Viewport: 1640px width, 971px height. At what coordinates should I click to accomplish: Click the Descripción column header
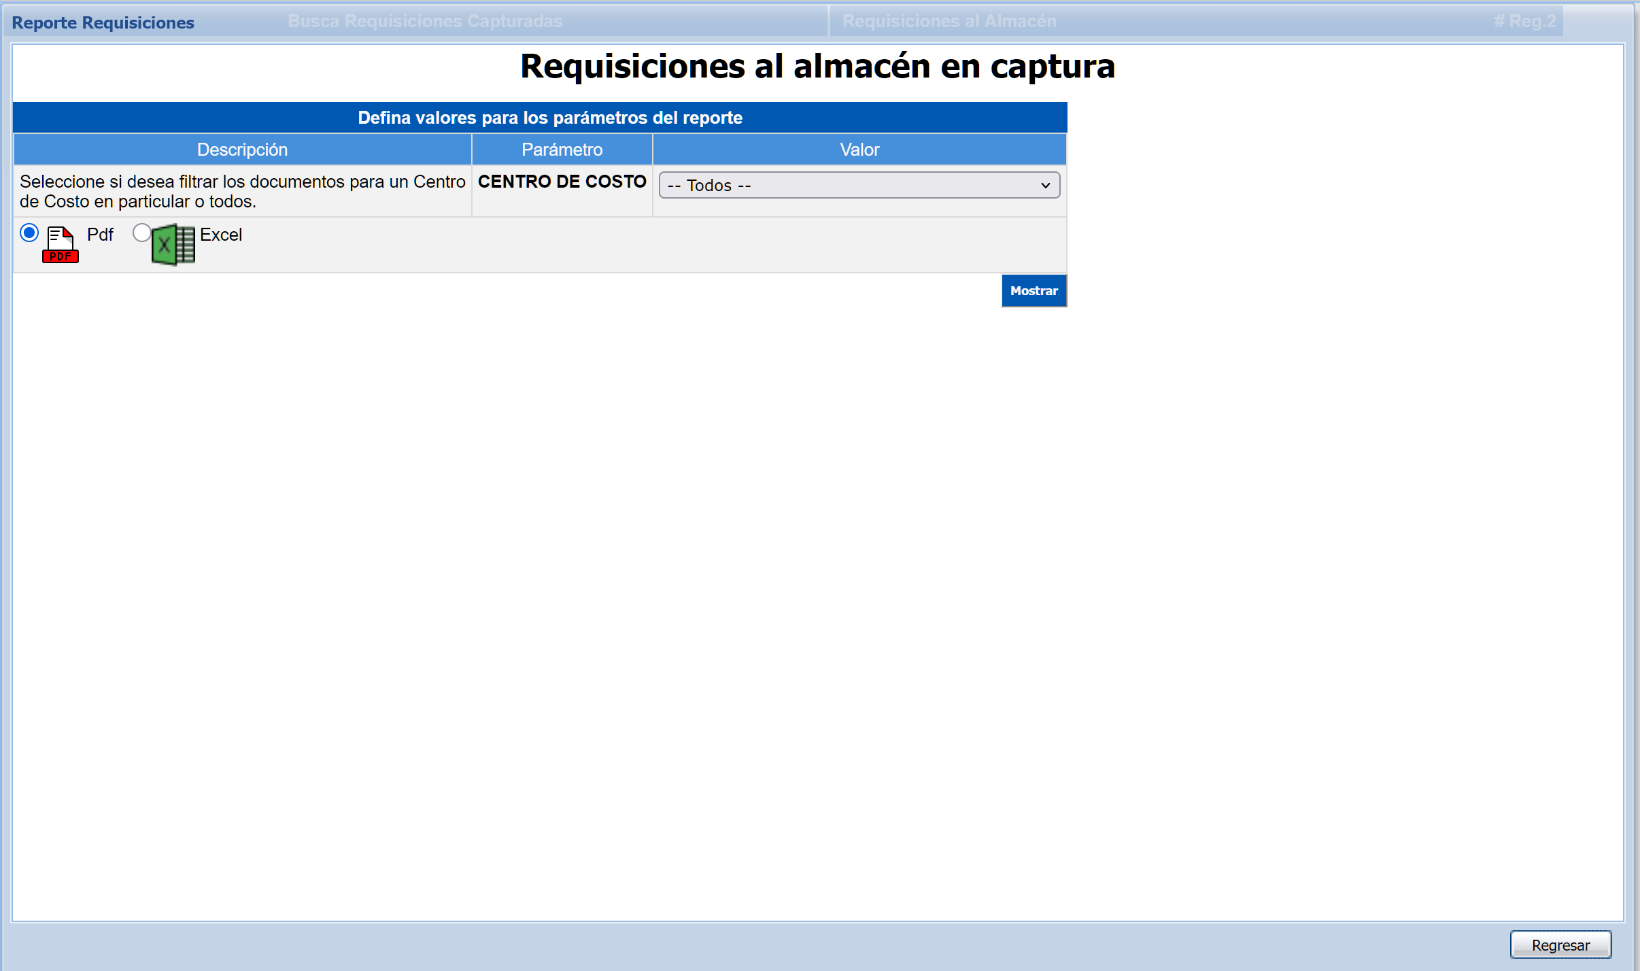click(x=242, y=150)
